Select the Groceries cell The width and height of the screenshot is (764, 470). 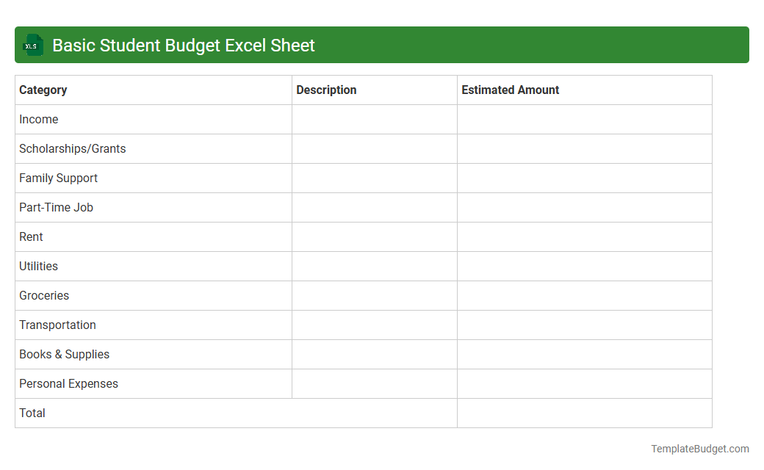pyautogui.click(x=44, y=295)
